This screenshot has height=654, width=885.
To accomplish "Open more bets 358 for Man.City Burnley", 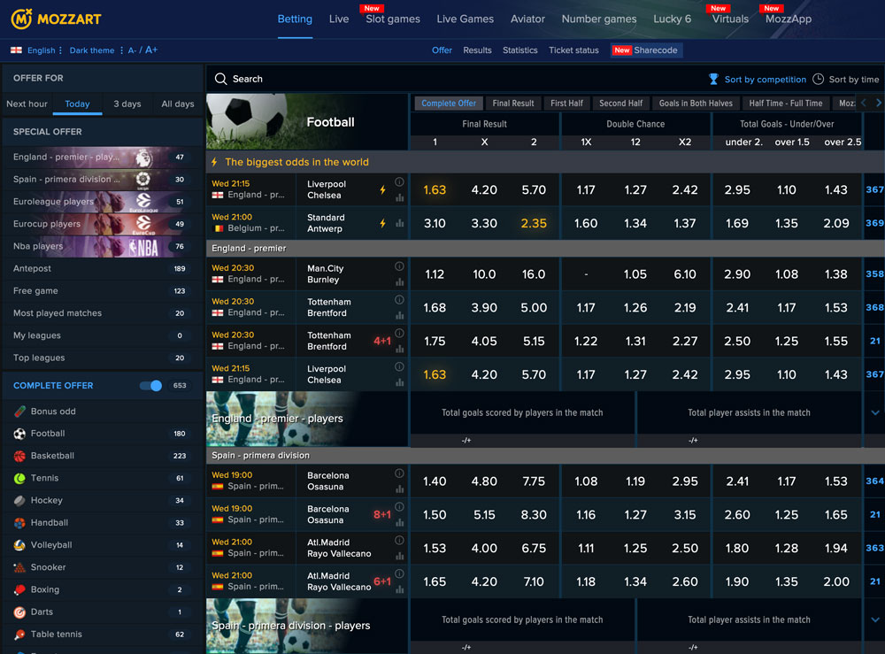I will [874, 274].
